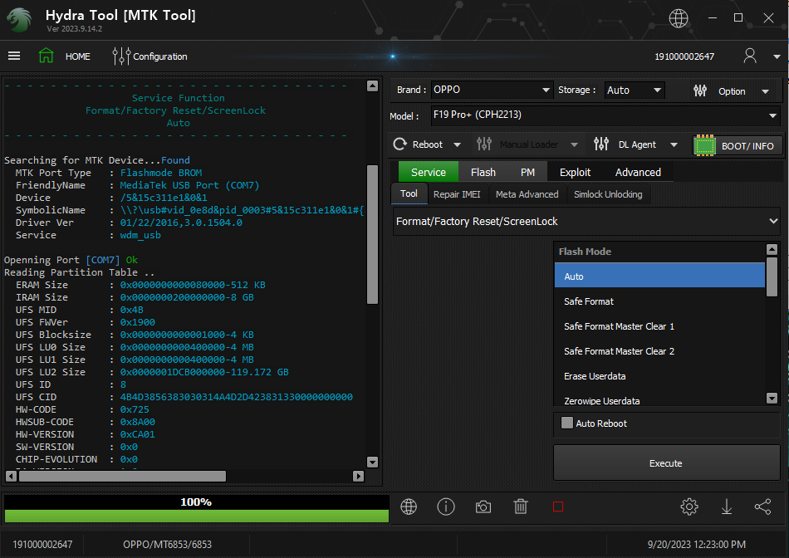Click the globe icon in bottom toolbar
This screenshot has height=558, width=789.
point(409,507)
